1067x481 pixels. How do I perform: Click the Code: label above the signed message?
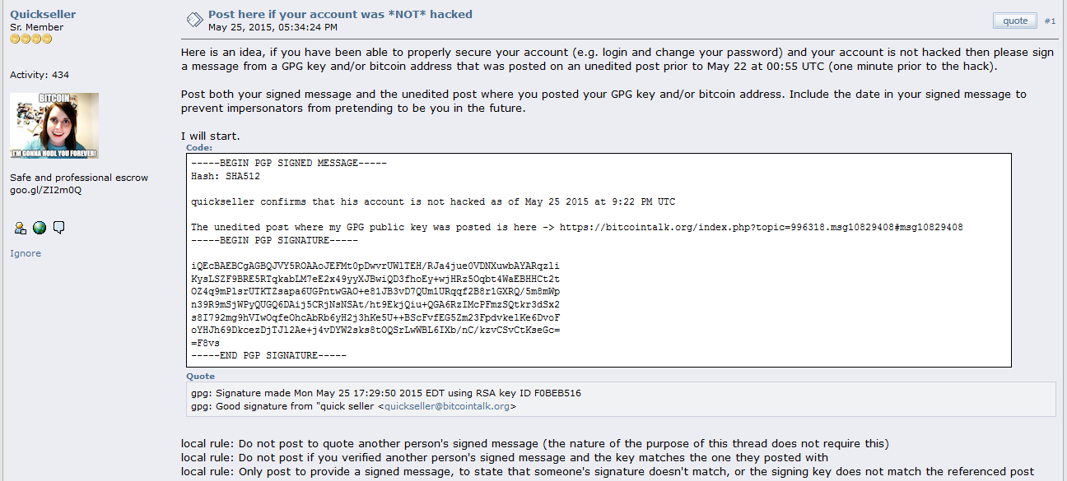199,148
